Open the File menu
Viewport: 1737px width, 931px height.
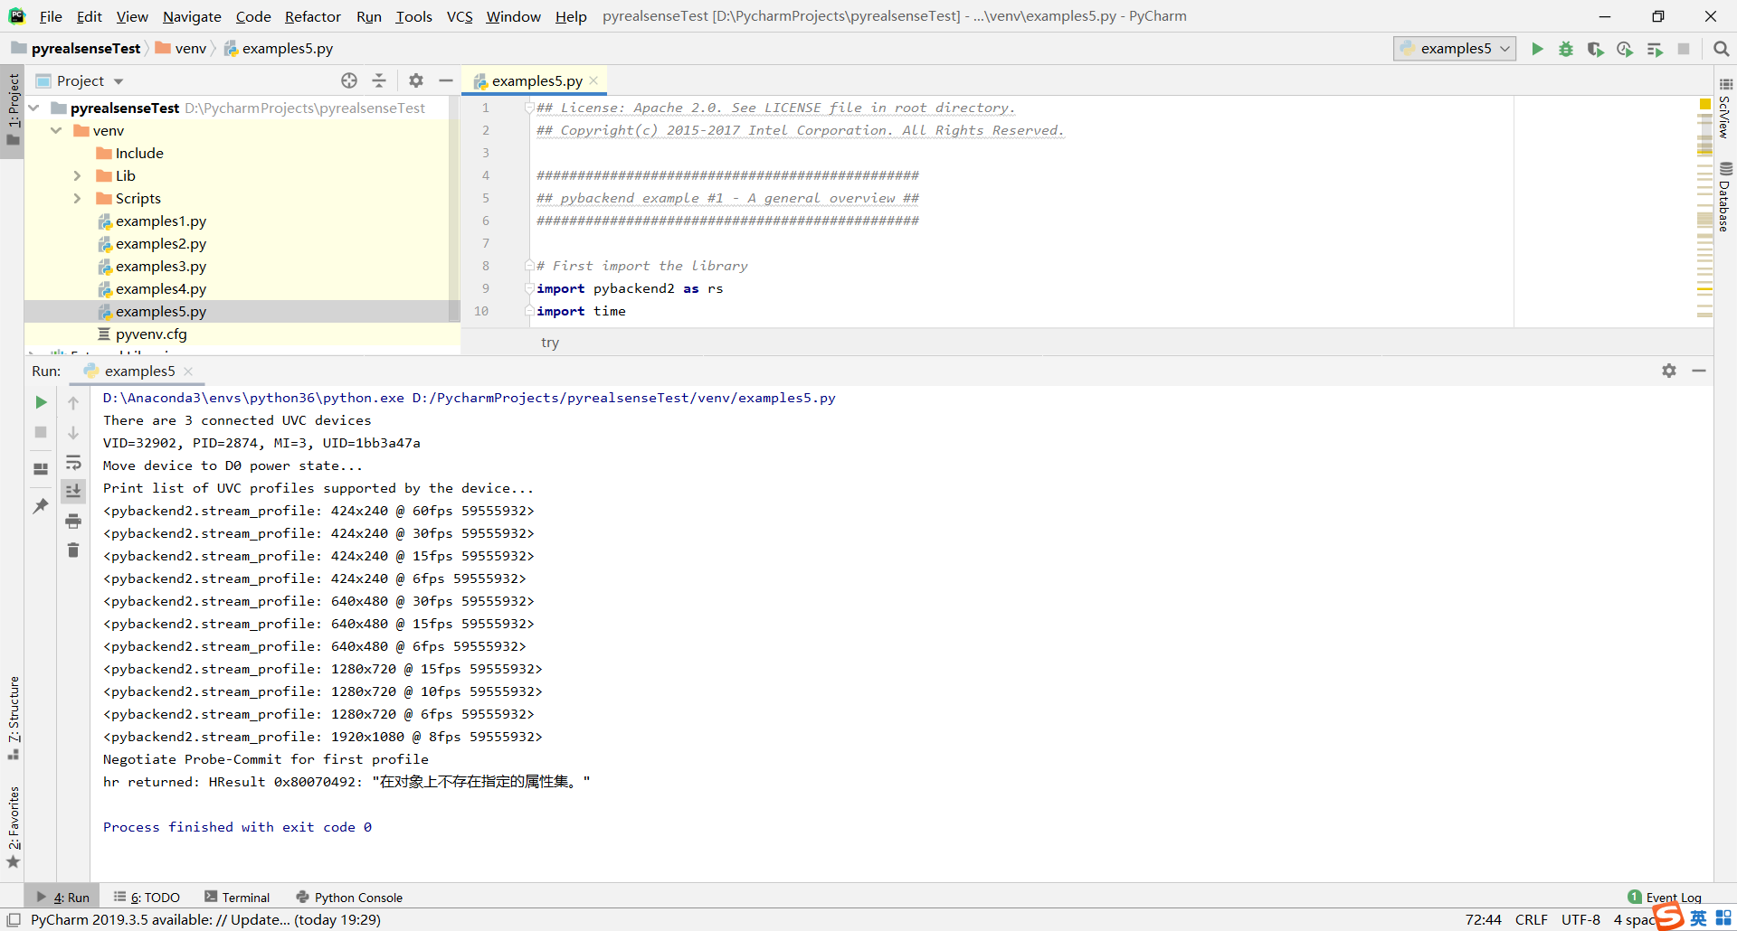[52, 16]
